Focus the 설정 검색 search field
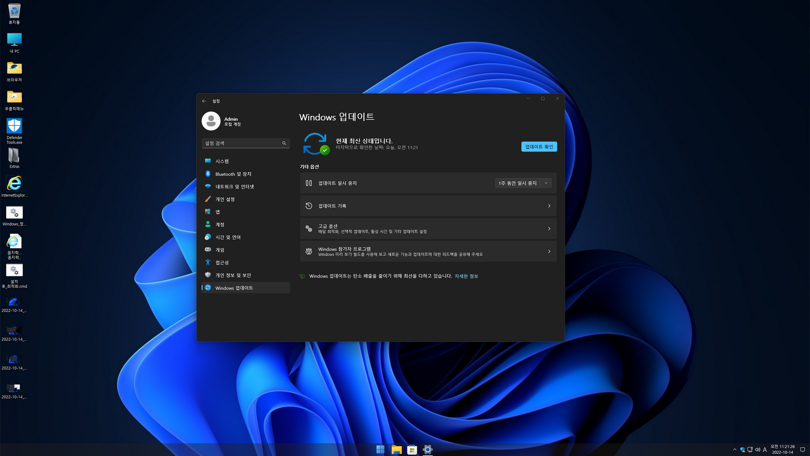 (245, 143)
